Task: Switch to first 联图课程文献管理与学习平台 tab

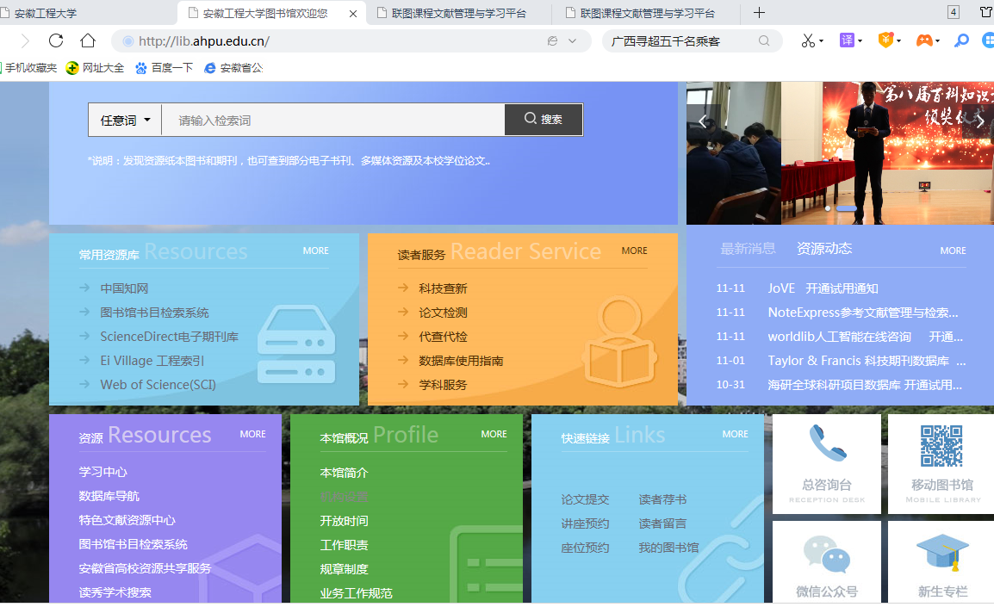Action: pyautogui.click(x=459, y=13)
